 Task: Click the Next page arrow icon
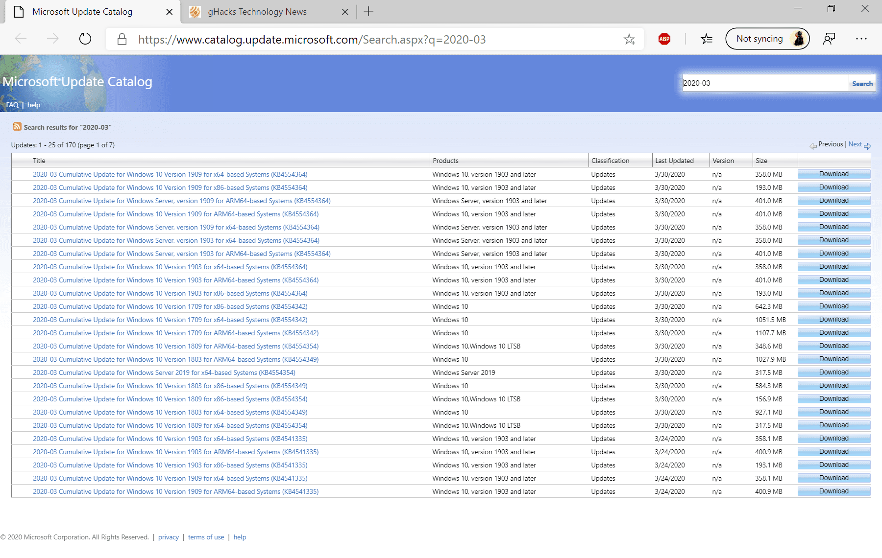tap(867, 146)
